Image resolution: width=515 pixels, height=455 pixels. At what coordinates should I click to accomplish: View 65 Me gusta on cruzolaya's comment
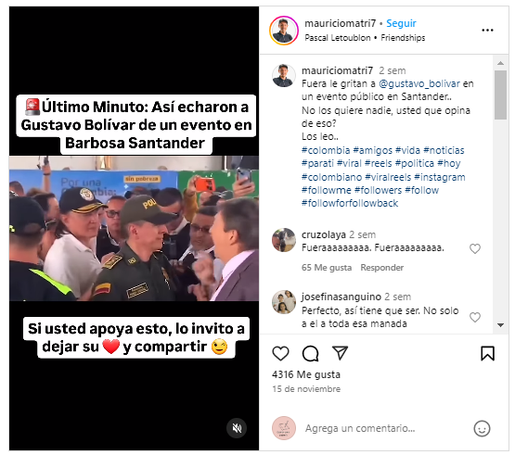click(327, 268)
